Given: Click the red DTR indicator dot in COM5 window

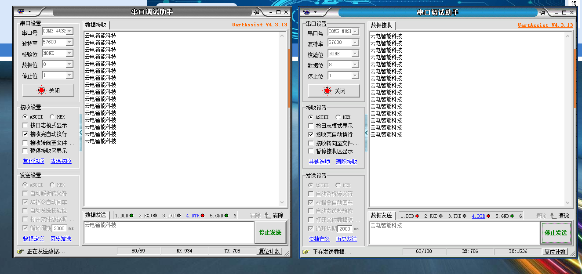Looking at the screenshot, I should pos(488,216).
